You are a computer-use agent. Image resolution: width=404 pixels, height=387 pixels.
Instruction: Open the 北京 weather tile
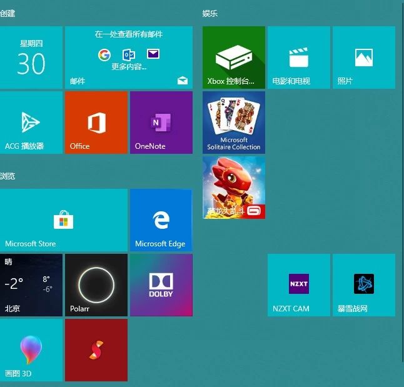click(31, 285)
